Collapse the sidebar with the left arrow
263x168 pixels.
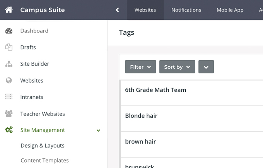click(117, 10)
